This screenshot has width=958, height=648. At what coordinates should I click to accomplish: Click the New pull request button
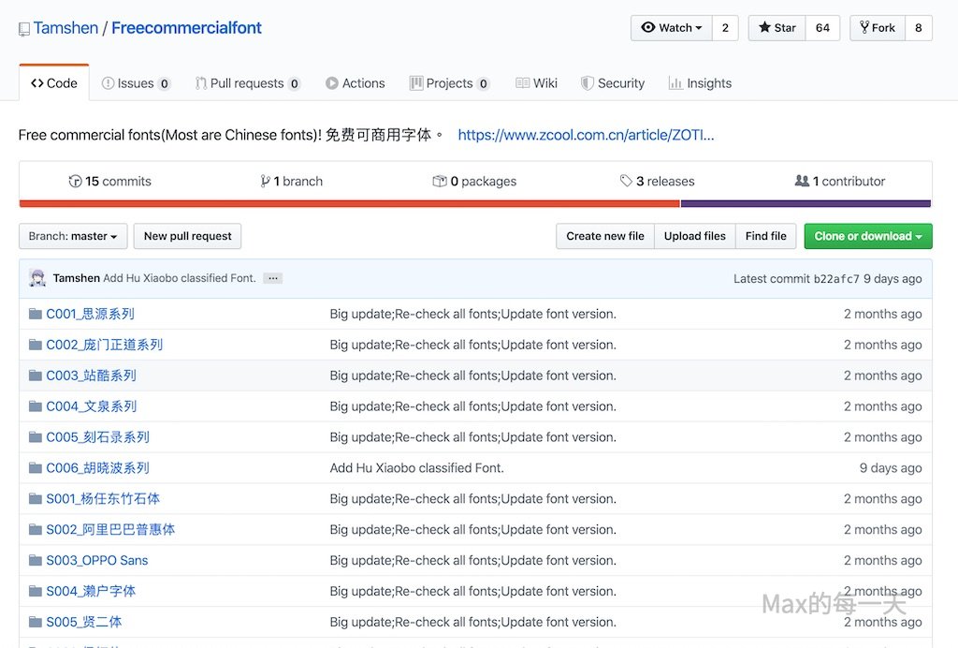(187, 236)
